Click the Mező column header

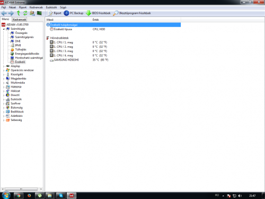(x=68, y=20)
